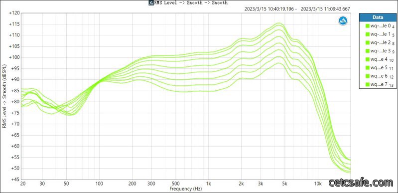The height and width of the screenshot is (193, 398).
Task: Click the 50 tick on the frequency axis
Action: [66, 184]
